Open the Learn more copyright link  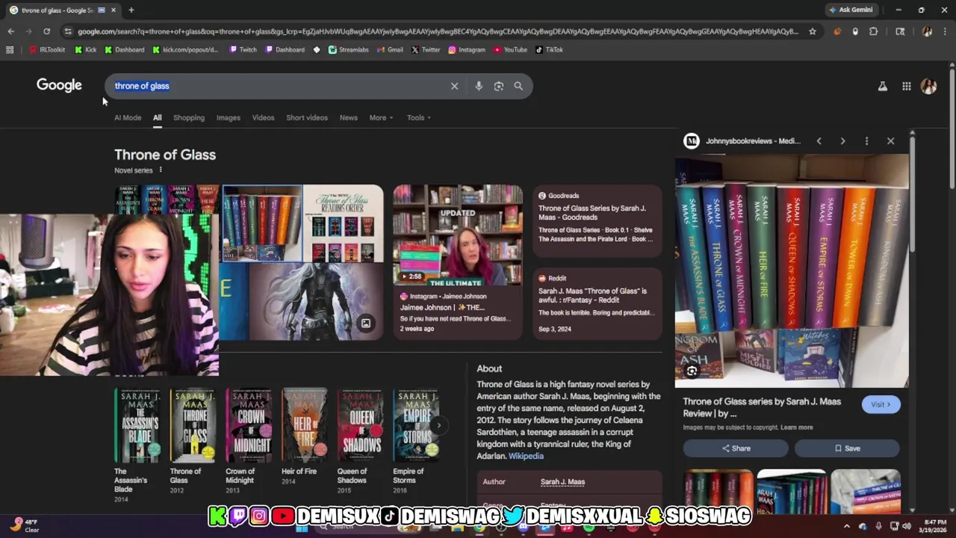[x=796, y=427]
